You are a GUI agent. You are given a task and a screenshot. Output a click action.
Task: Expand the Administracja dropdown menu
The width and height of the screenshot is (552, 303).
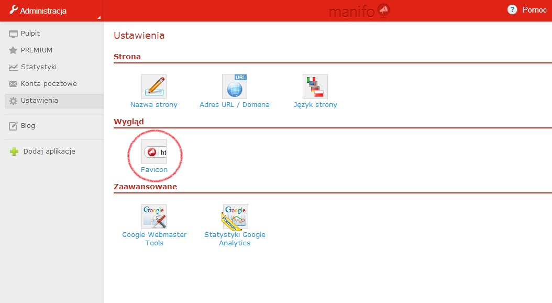[x=51, y=10]
